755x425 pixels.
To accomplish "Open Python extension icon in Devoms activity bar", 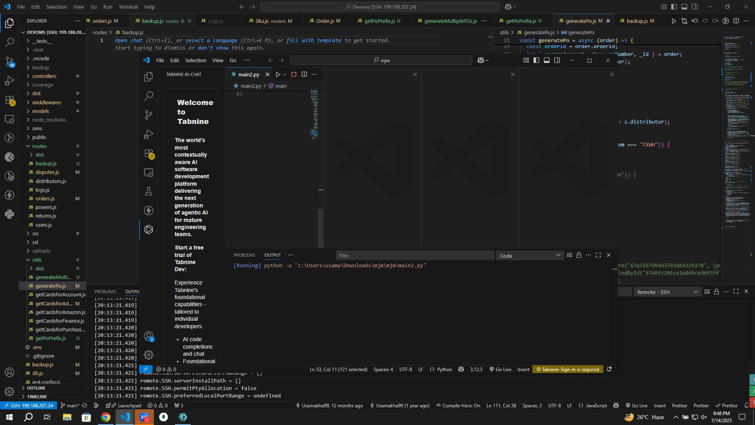I will [x=9, y=214].
